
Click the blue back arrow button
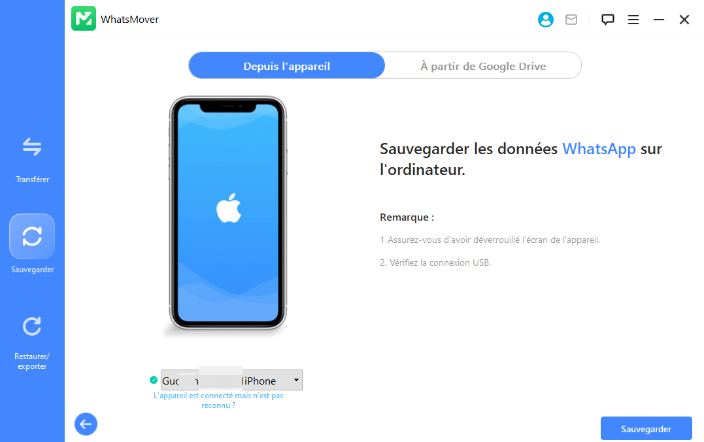(x=86, y=424)
